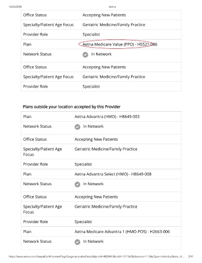Click the checkmark icon for Advantra Select H8649-008
This screenshot has width=202, height=263.
[78, 184]
